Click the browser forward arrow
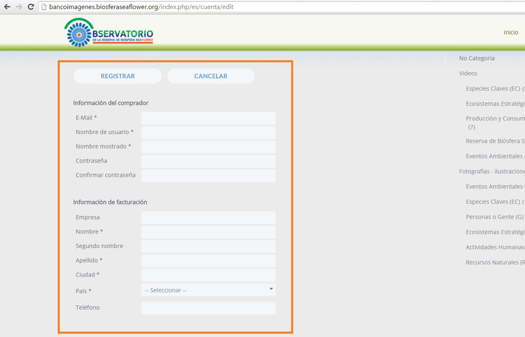The image size is (525, 337). click(x=19, y=7)
